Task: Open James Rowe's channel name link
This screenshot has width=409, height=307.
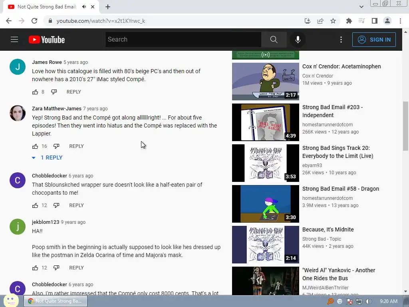Action: pos(47,62)
